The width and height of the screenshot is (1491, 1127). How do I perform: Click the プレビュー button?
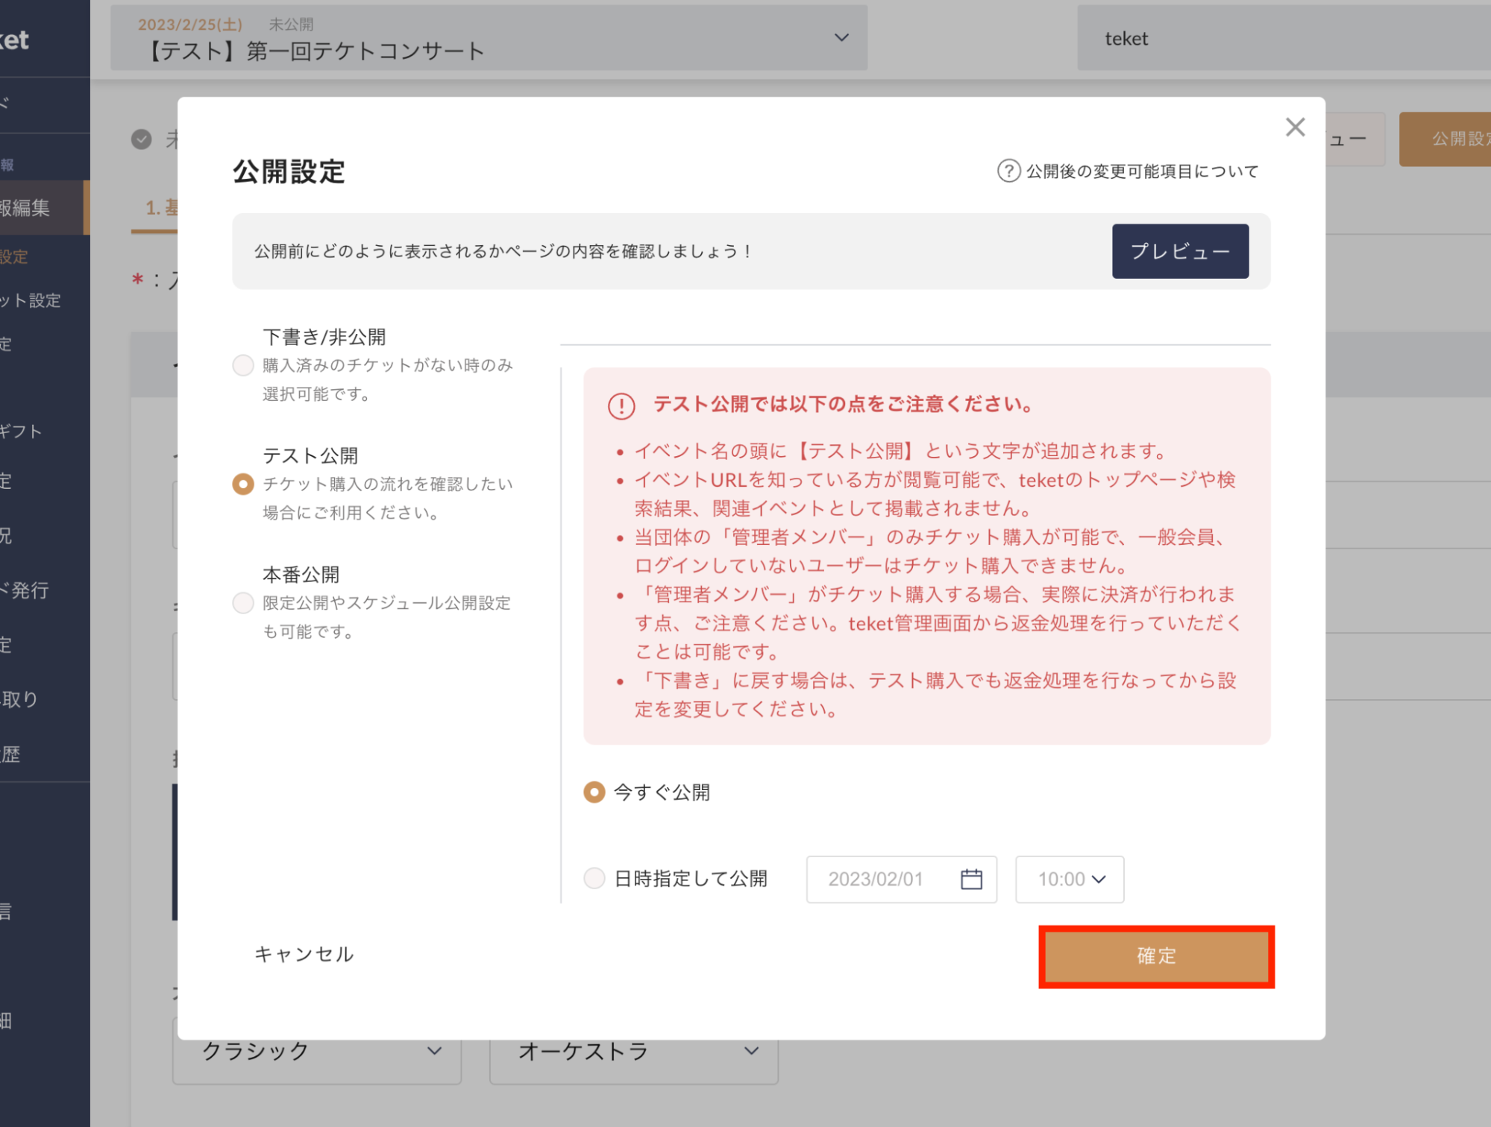1180,252
